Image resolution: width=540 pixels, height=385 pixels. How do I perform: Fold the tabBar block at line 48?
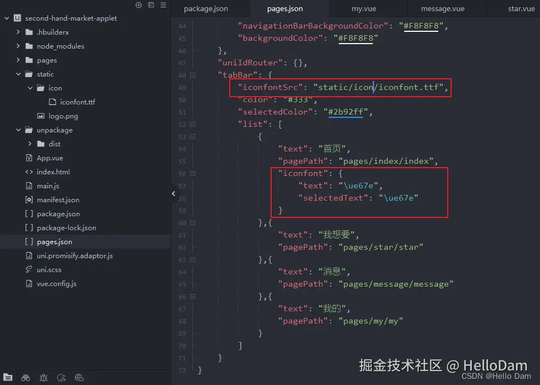point(192,75)
